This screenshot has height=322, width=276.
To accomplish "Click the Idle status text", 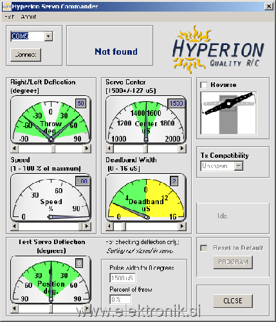I will click(222, 216).
